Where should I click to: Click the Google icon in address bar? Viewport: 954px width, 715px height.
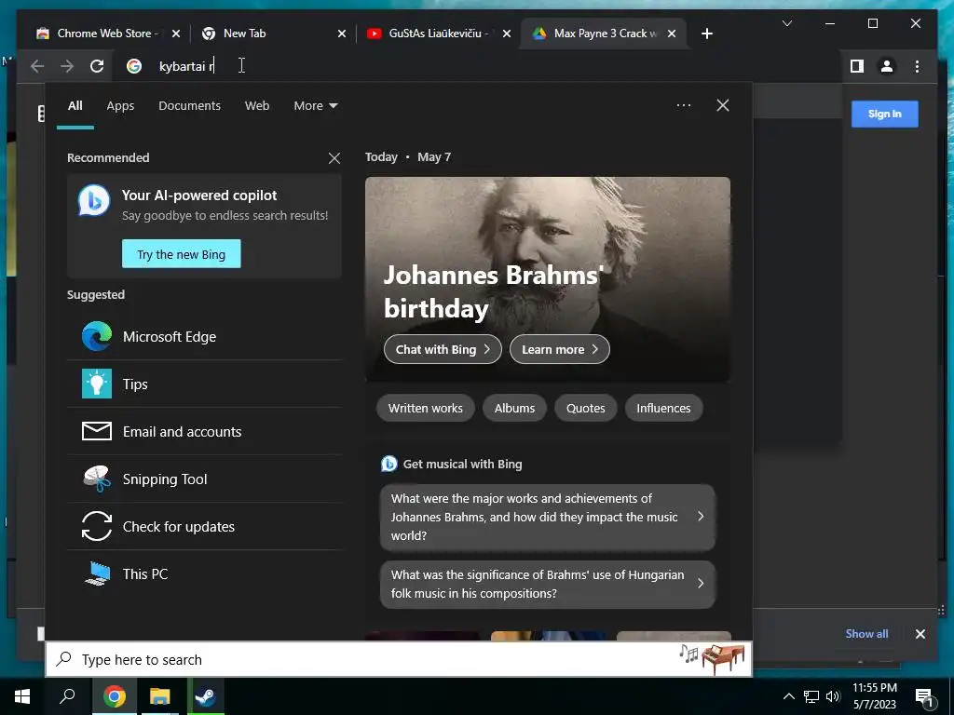134,66
